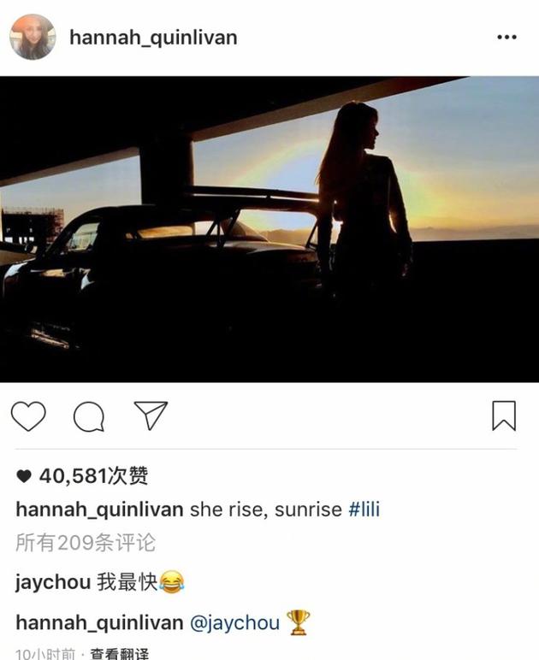View the sunset silhouette photo
Image resolution: width=539 pixels, height=660 pixels.
click(x=269, y=229)
